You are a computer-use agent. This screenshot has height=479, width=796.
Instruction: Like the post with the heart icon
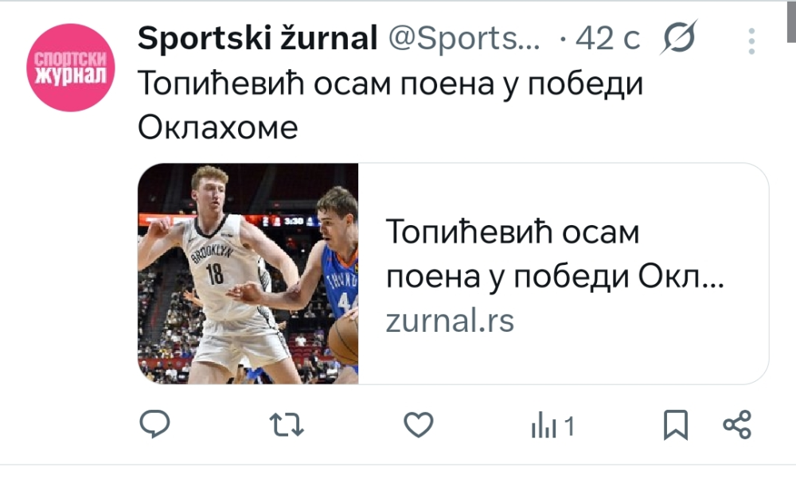click(x=419, y=424)
